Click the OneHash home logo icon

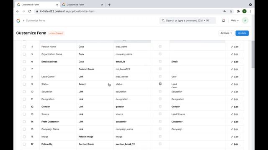click(18, 20)
